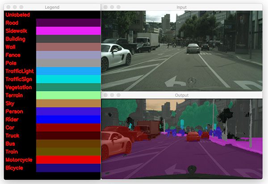Maximize the Legend window
Screen dimensions: 268x184
[x=21, y=7]
